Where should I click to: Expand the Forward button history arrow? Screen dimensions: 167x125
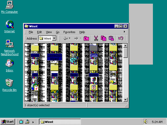pyautogui.click(x=80, y=38)
